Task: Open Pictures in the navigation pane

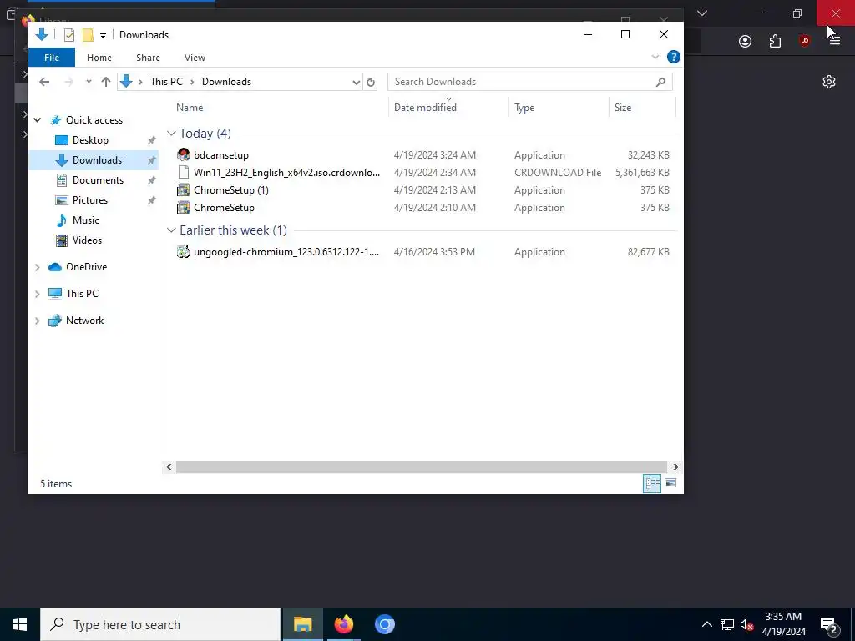Action: pos(89,200)
